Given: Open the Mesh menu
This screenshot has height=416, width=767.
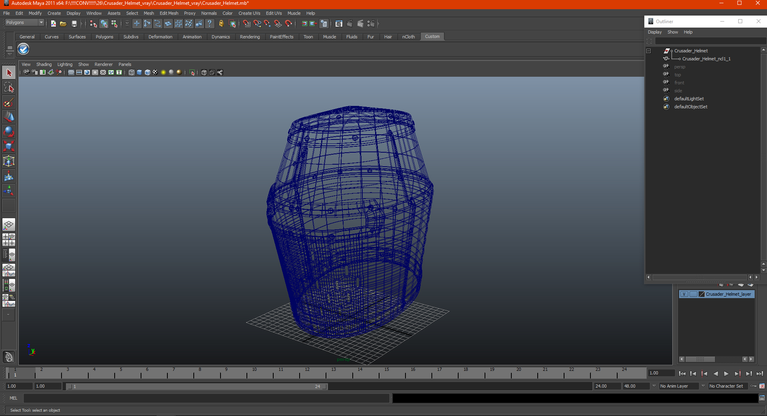Looking at the screenshot, I should pyautogui.click(x=149, y=13).
